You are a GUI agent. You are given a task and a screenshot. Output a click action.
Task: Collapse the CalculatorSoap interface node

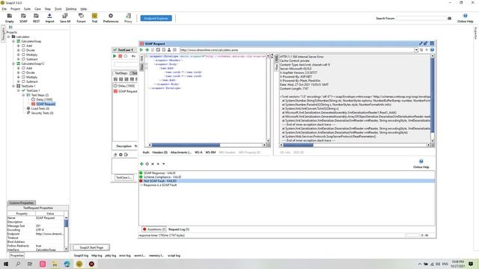click(13, 41)
